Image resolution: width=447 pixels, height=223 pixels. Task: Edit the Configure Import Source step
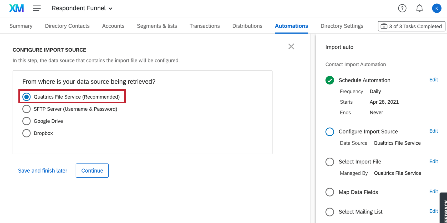(x=434, y=131)
